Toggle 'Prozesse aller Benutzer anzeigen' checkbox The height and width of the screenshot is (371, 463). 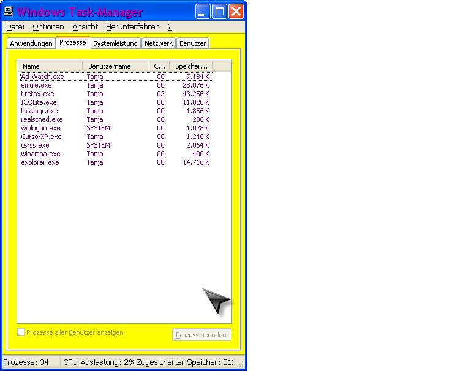click(21, 332)
